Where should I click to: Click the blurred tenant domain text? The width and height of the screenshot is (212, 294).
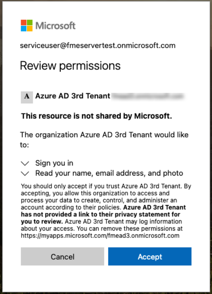(x=148, y=96)
